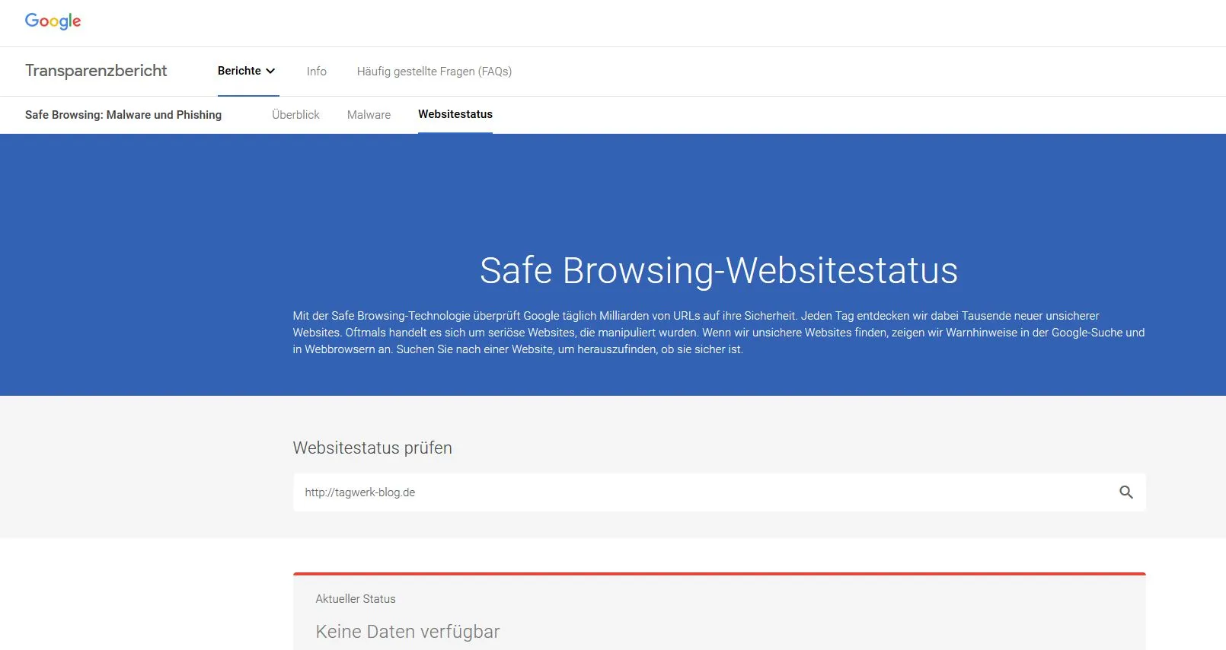Click the Google logo

point(53,21)
